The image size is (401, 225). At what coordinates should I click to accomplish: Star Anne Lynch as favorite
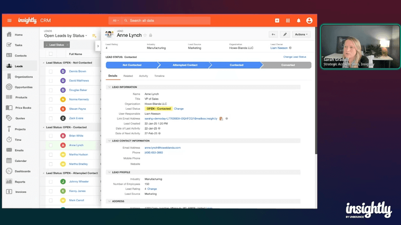pos(145,36)
